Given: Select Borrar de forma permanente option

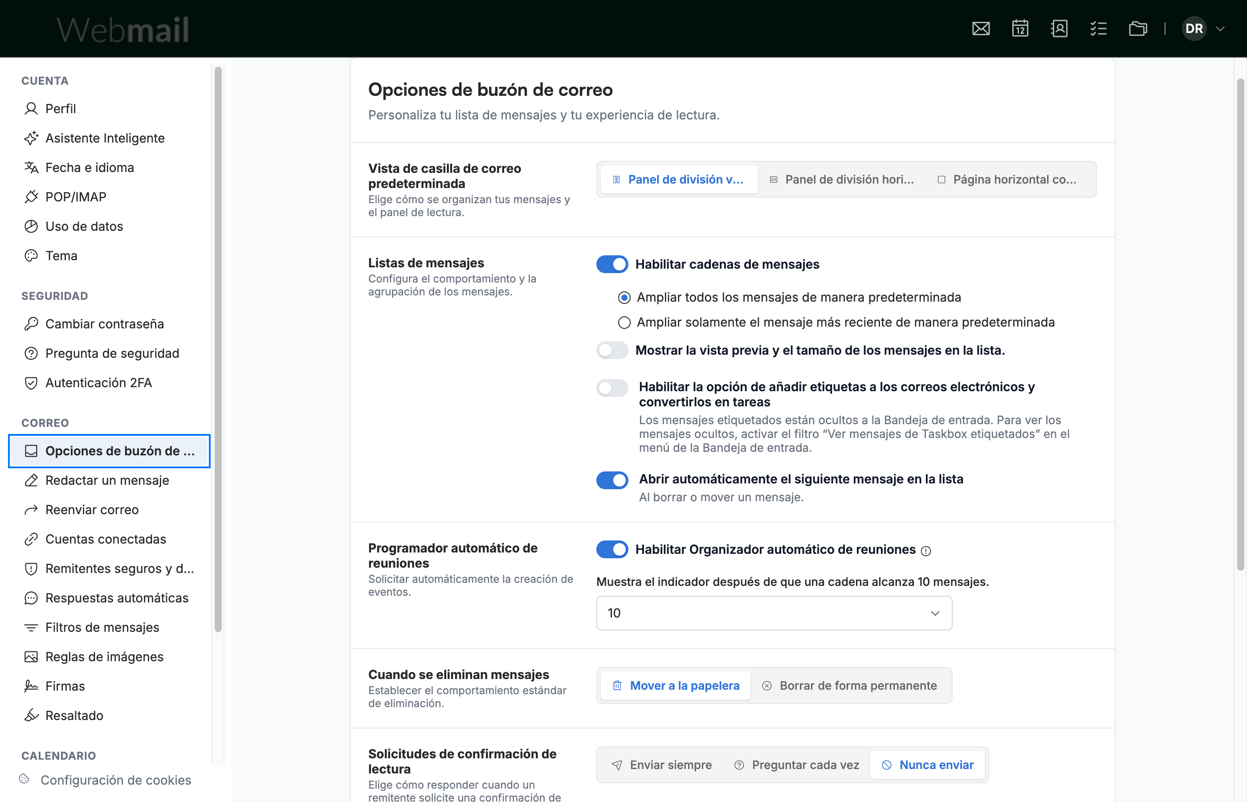Looking at the screenshot, I should pyautogui.click(x=850, y=686).
